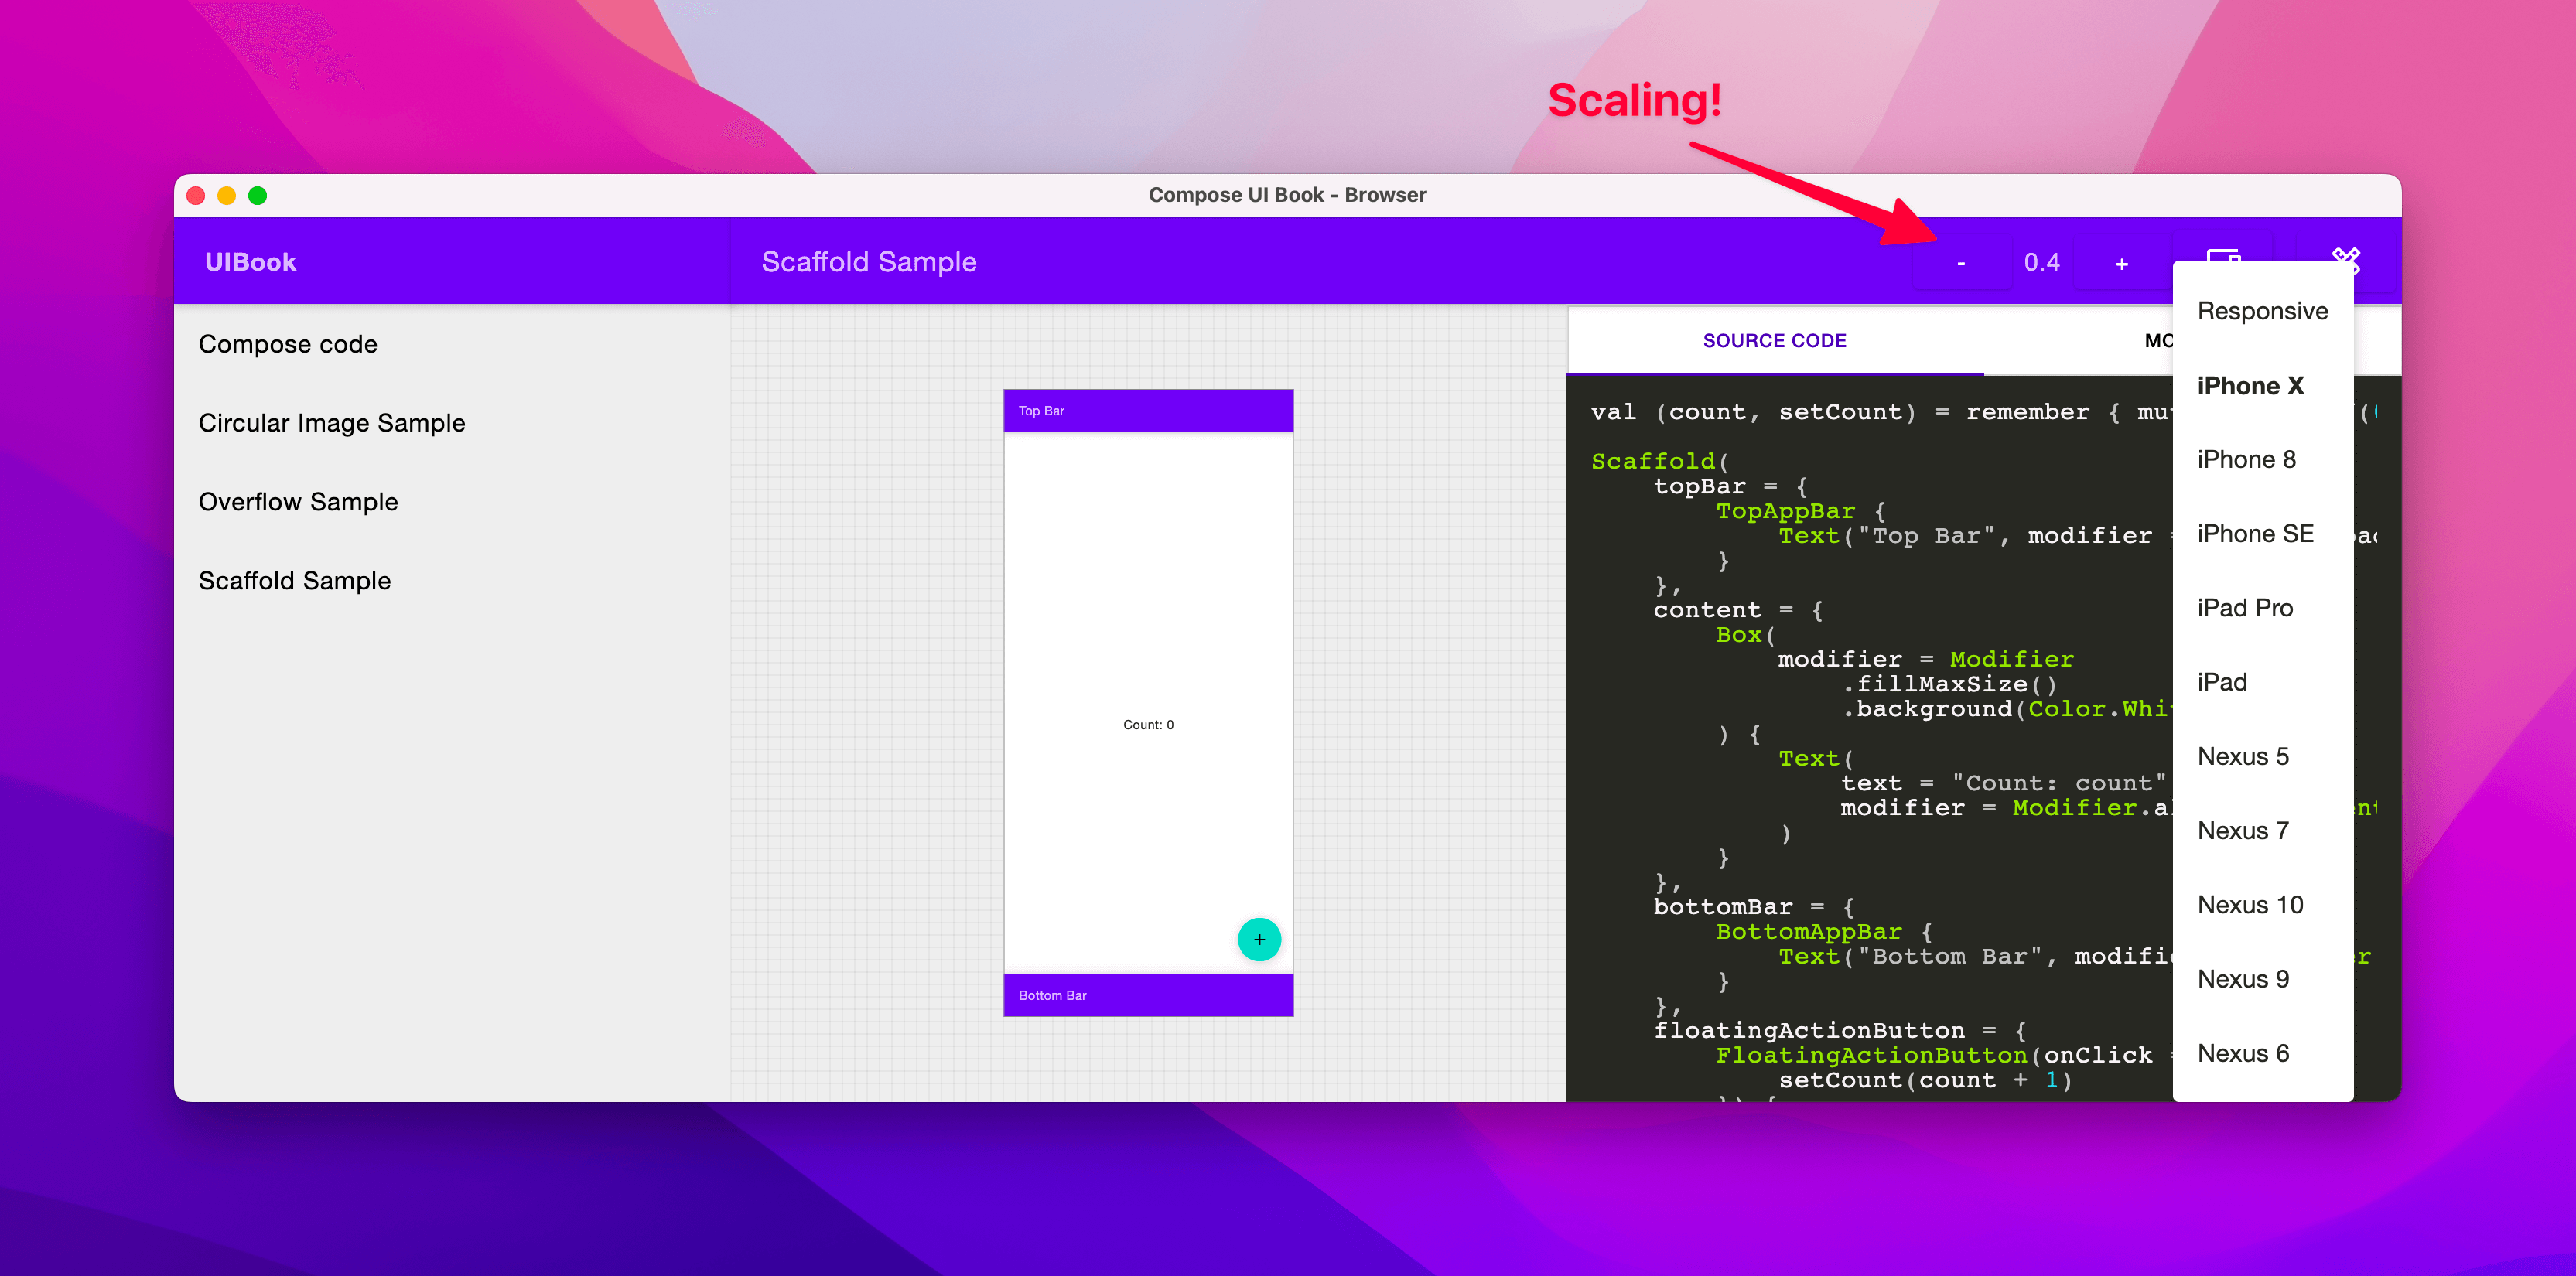
Task: Tap the teal floating plus button in preview
Action: click(1259, 939)
